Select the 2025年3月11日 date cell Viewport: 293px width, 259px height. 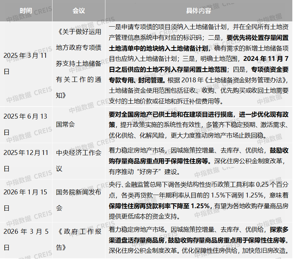click(25, 63)
